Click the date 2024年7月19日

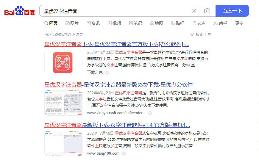(x=100, y=133)
